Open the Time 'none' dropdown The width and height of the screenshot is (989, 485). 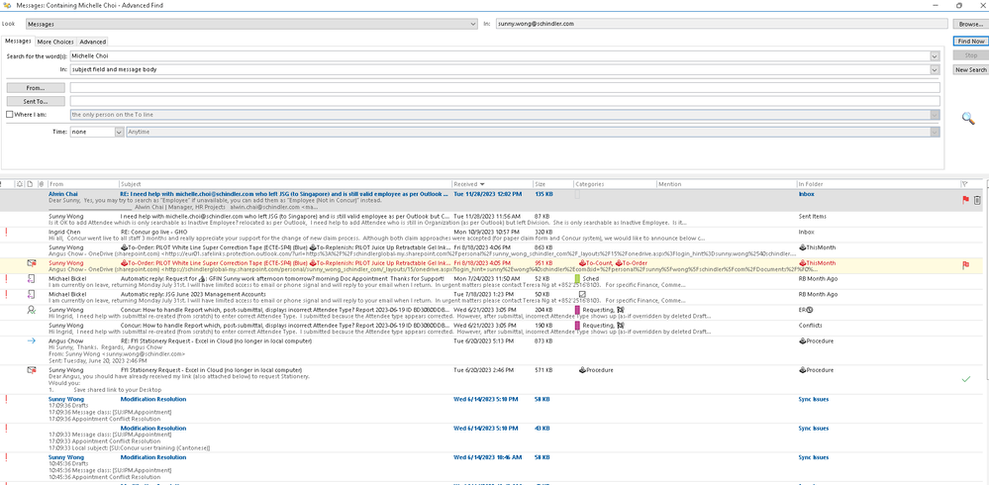[119, 132]
